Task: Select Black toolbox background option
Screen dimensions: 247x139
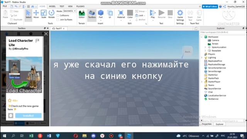Action: pyautogui.click(x=30, y=123)
